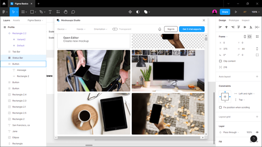Open the Top constraint dropdown
This screenshot has height=147, width=262.
tap(242, 100)
